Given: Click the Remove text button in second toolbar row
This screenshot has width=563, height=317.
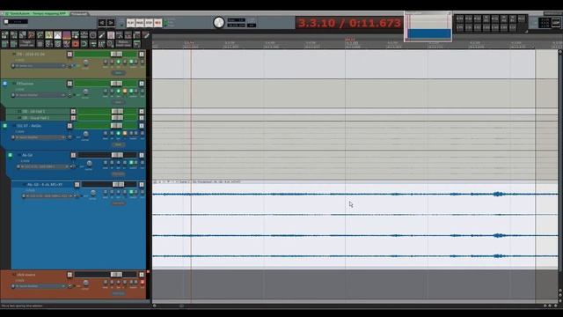Looking at the screenshot, I should point(123,44).
